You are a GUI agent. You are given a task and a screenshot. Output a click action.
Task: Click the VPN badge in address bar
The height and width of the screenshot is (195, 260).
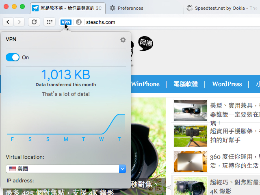66,22
